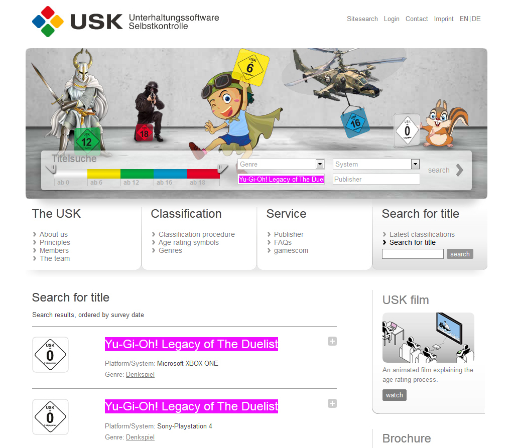Click the red ab 18 color segment
513x448 pixels.
(x=203, y=174)
